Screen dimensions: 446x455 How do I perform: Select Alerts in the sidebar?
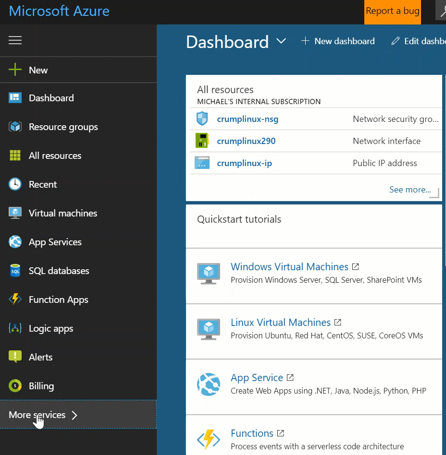click(x=41, y=357)
